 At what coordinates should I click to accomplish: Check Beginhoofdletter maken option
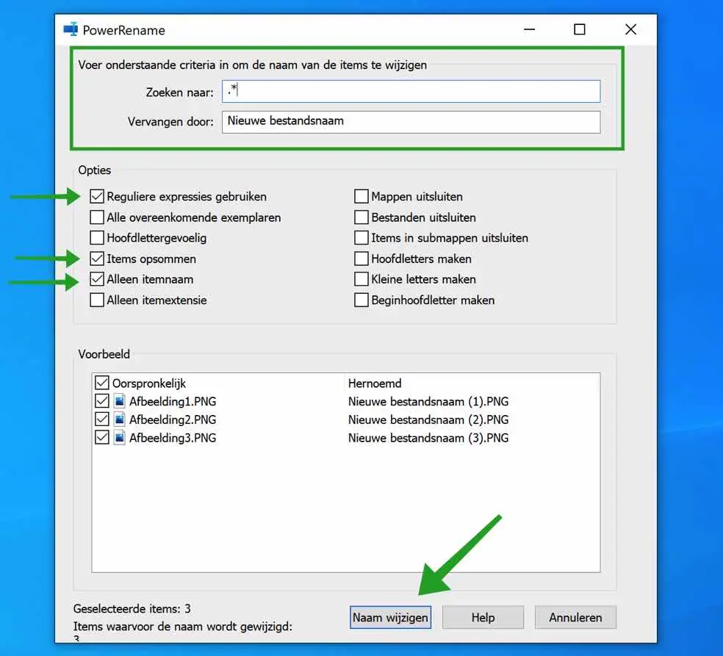tap(361, 300)
